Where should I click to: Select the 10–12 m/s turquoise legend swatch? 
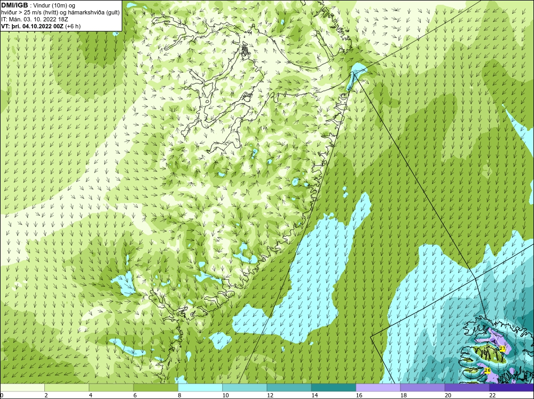(x=245, y=388)
